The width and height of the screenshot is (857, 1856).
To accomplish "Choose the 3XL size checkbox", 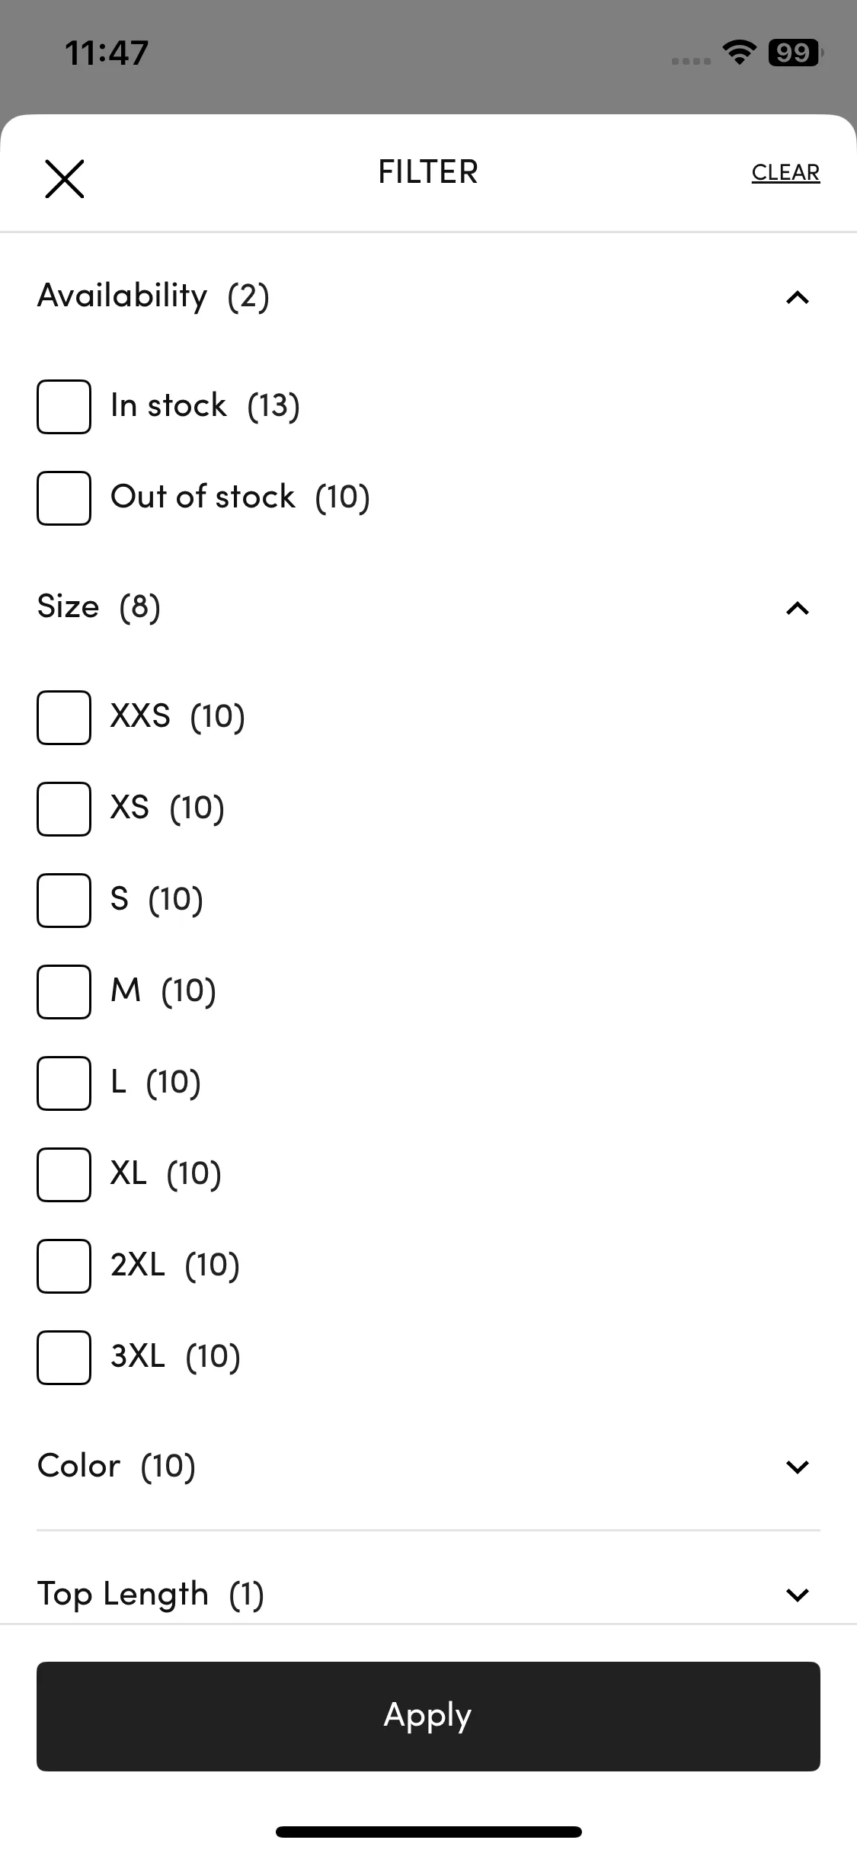I will pos(64,1358).
